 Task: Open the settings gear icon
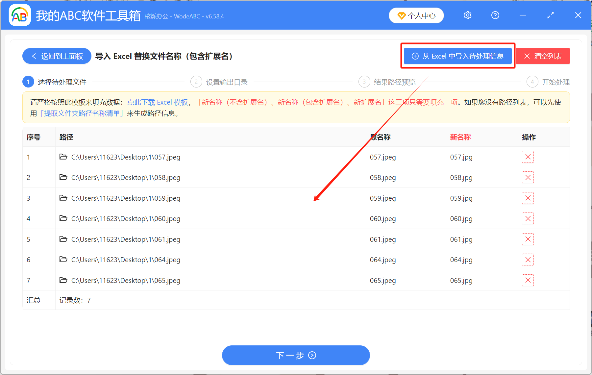[467, 15]
